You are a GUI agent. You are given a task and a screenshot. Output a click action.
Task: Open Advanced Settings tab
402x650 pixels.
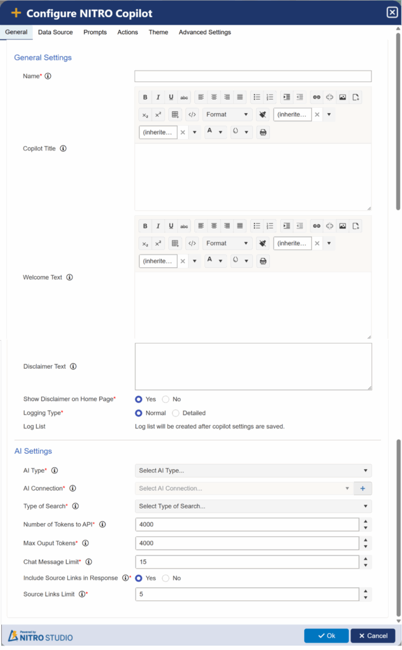[205, 32]
